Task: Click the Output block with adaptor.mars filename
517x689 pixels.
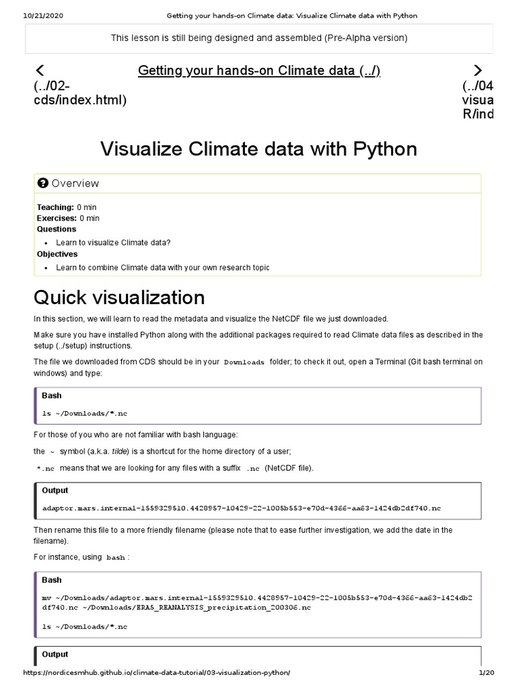Action: point(242,507)
